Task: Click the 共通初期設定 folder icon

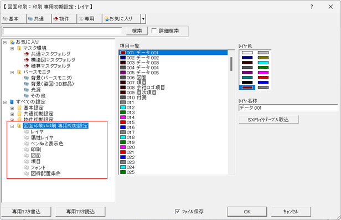Action: click(x=19, y=114)
